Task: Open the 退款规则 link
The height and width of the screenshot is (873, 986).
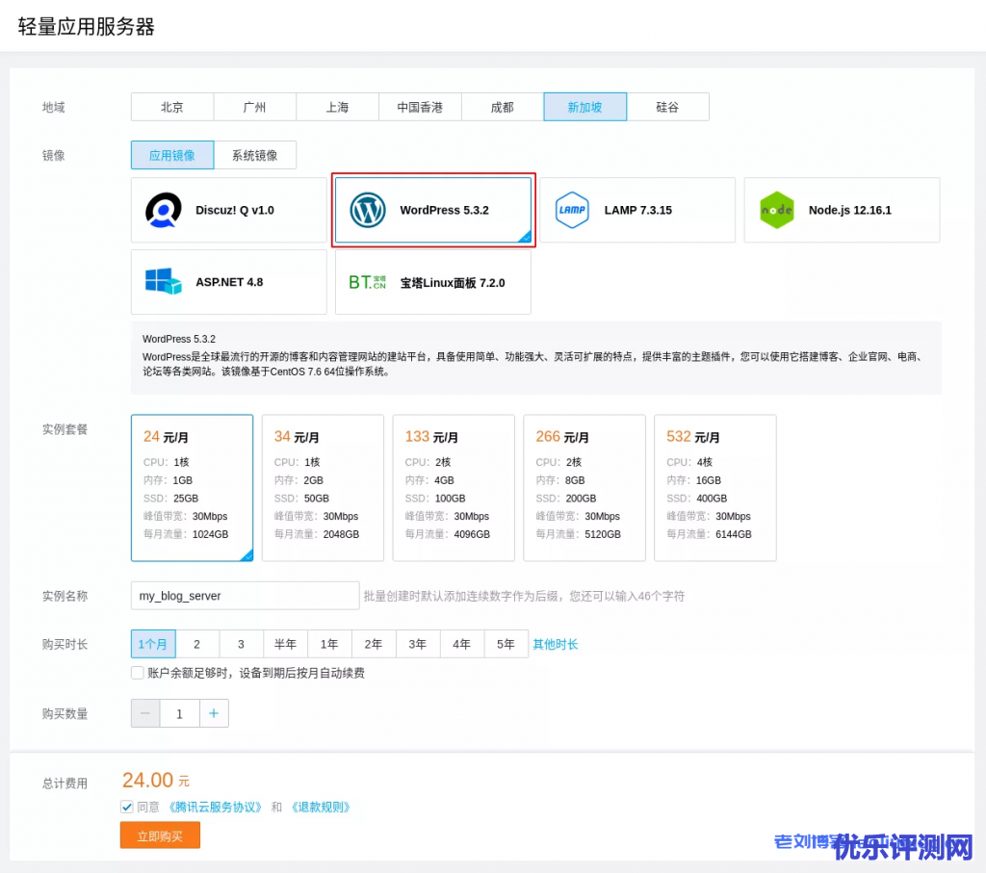Action: tap(320, 807)
